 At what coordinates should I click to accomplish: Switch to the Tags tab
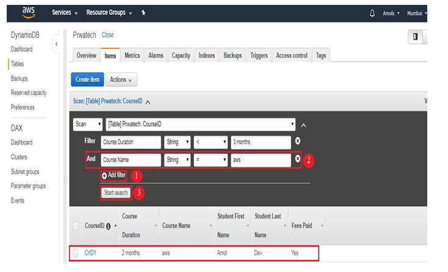321,55
